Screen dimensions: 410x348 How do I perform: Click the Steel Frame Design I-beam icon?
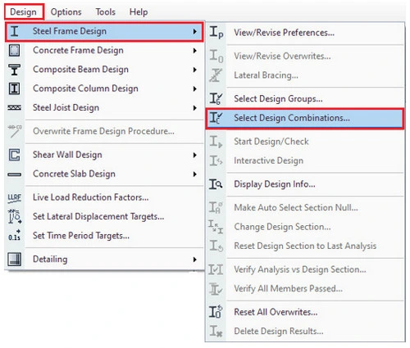(x=14, y=32)
